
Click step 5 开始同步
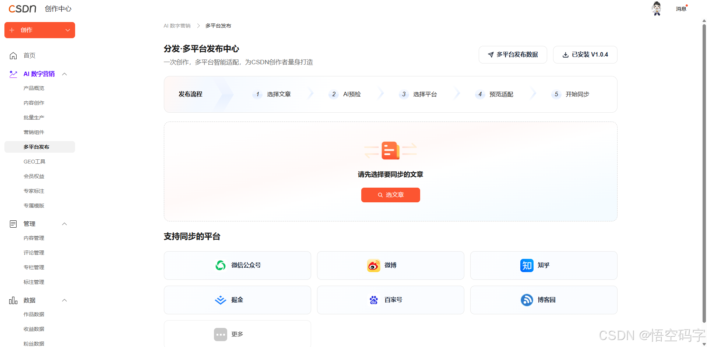point(570,94)
